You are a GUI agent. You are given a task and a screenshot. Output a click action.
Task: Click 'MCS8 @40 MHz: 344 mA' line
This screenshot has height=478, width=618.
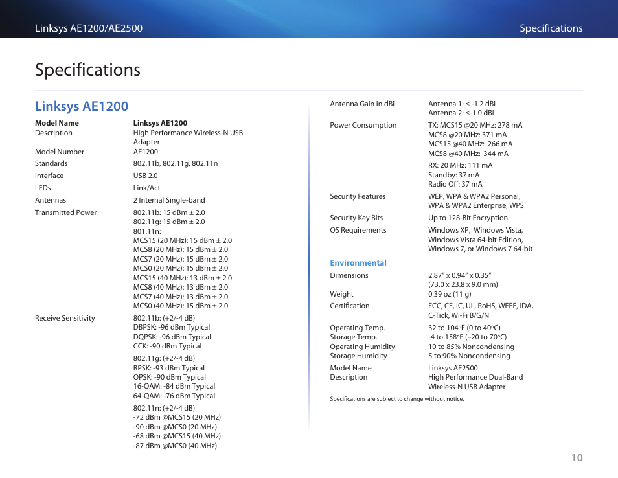pyautogui.click(x=468, y=154)
